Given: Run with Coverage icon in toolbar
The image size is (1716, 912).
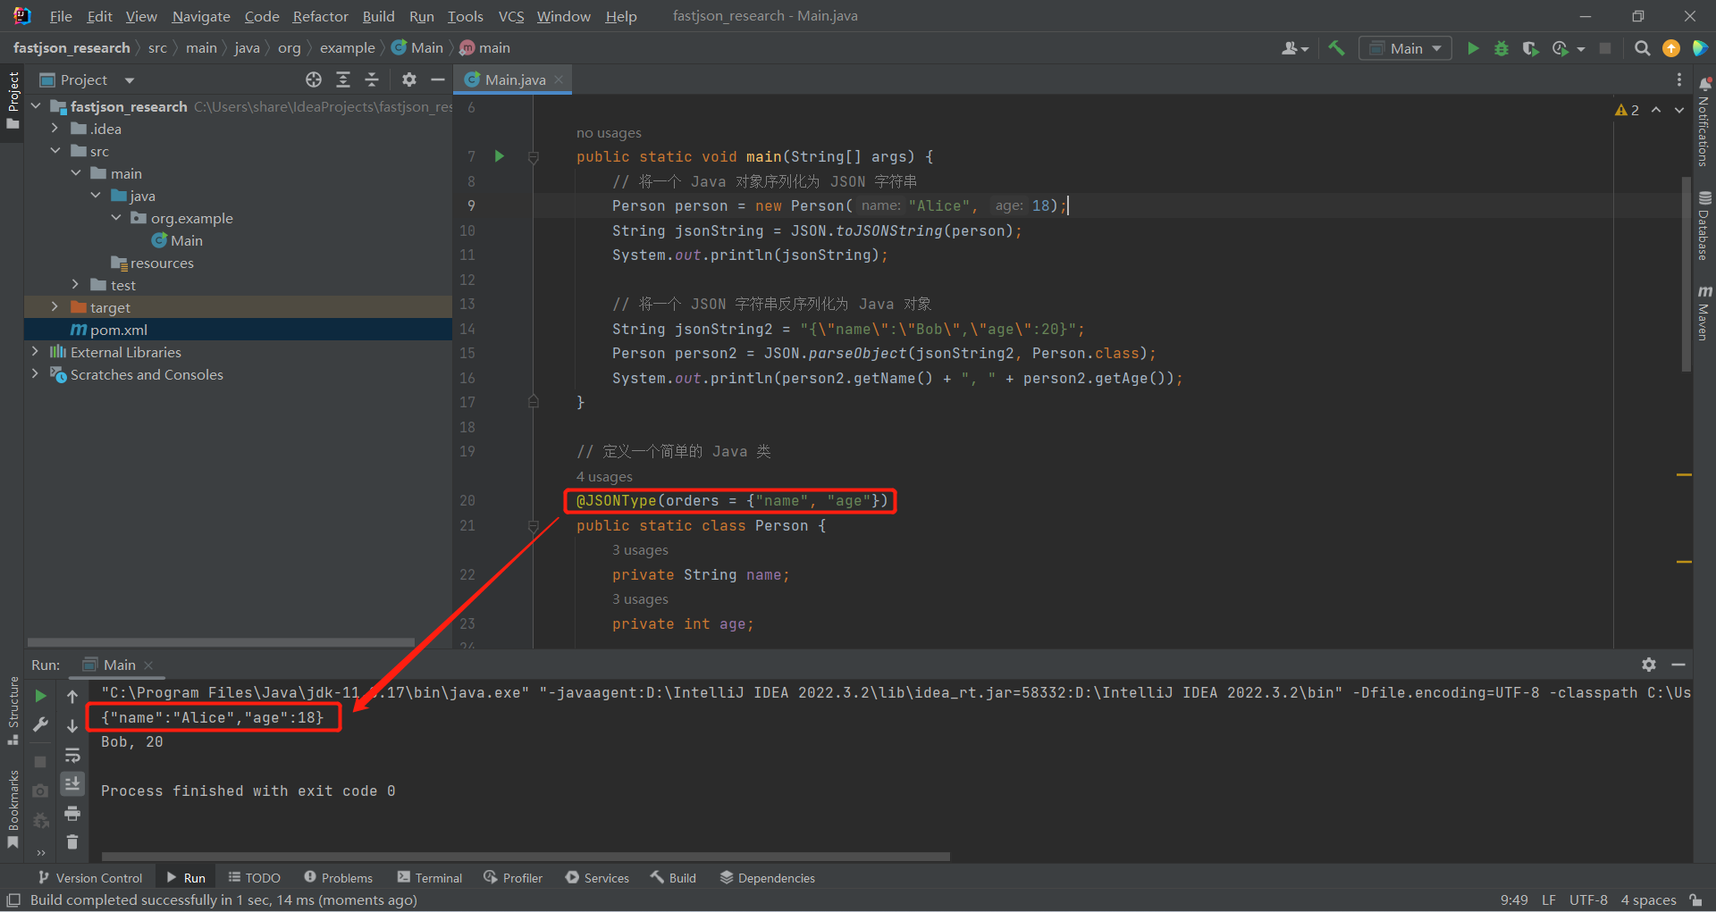Looking at the screenshot, I should [x=1530, y=48].
